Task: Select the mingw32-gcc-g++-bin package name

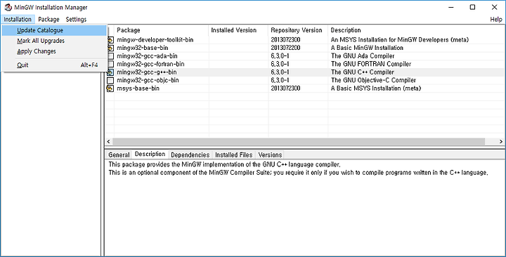Action: [147, 72]
